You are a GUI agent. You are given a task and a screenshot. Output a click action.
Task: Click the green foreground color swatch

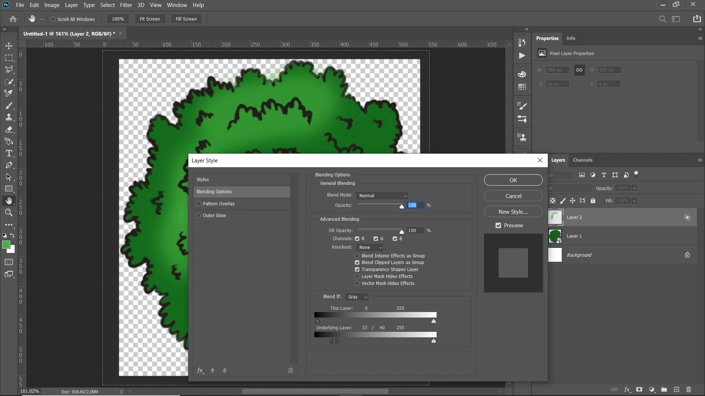tap(6, 245)
